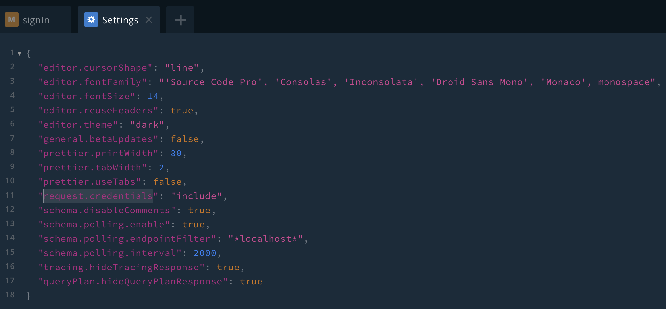This screenshot has height=309, width=666.
Task: Click the gear icon on Settings tab
Action: 91,20
